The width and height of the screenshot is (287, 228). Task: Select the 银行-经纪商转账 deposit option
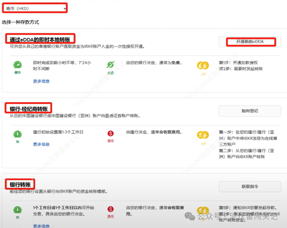[28, 108]
